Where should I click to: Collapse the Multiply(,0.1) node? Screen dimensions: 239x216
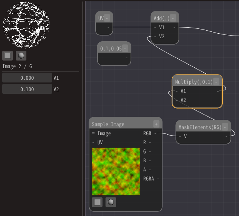pos(216,82)
